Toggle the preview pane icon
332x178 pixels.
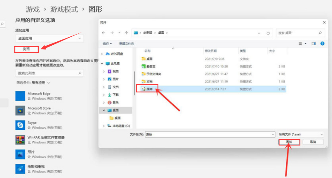313,43
